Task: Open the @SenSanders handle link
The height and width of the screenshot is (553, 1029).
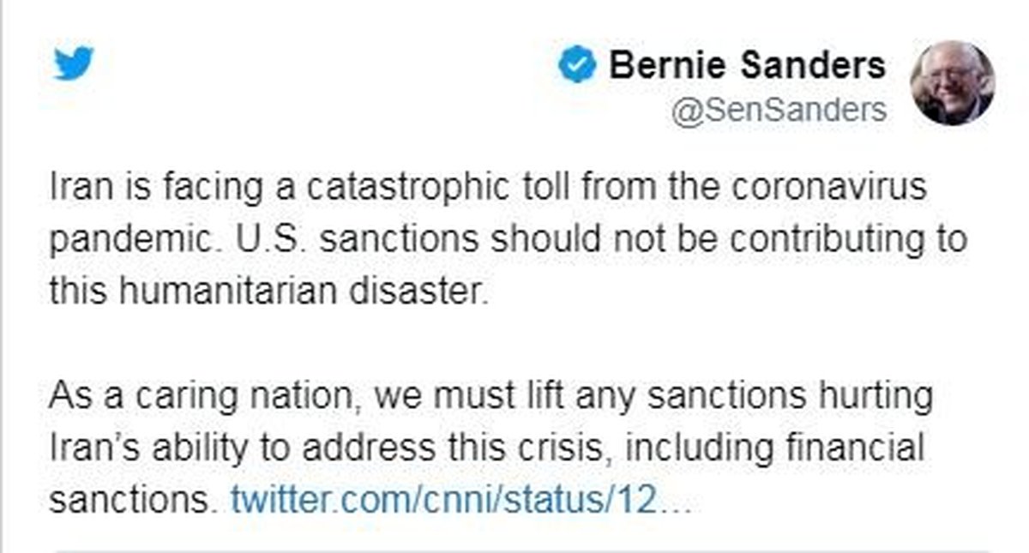Action: click(779, 110)
